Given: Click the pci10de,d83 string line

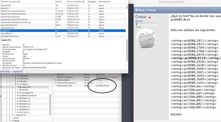Looking at the screenshot, I should pos(193,107).
